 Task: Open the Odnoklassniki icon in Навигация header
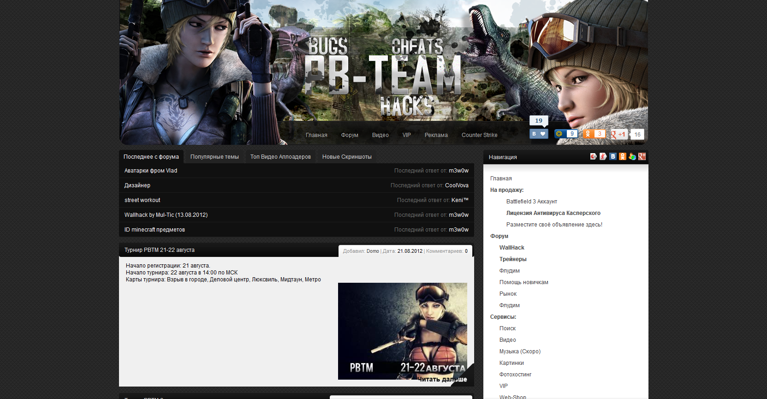(623, 156)
